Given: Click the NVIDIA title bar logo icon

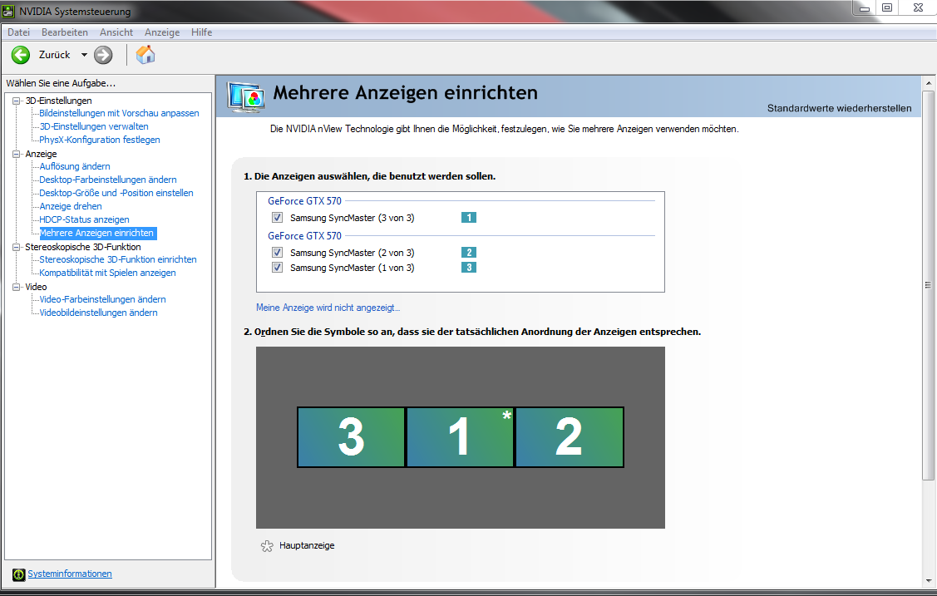Looking at the screenshot, I should [x=8, y=11].
